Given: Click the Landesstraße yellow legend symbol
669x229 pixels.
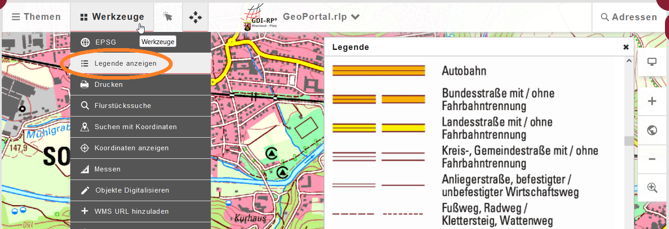Looking at the screenshot, I should coord(378,128).
